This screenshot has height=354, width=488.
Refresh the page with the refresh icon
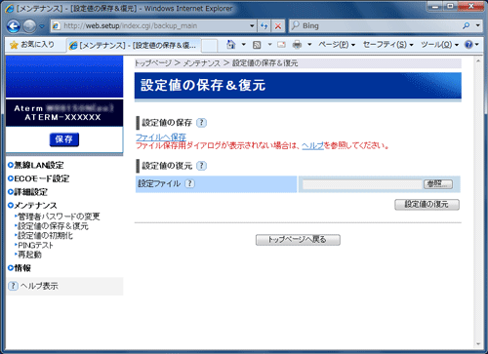tap(264, 26)
